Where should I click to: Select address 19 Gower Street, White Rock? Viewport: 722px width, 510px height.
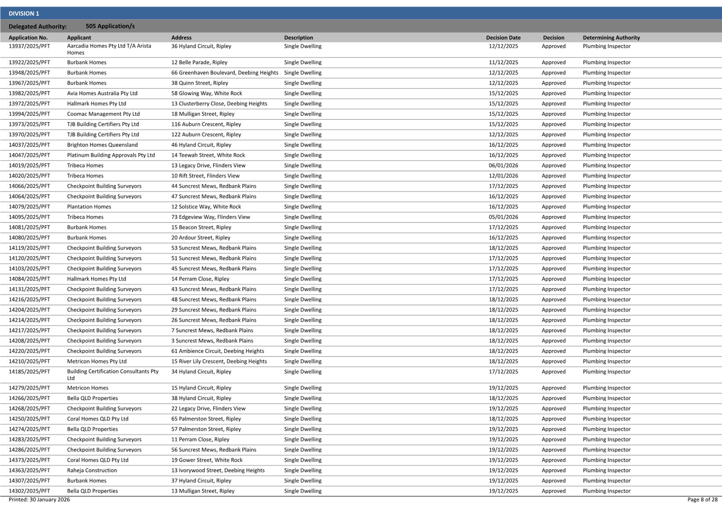207,460
